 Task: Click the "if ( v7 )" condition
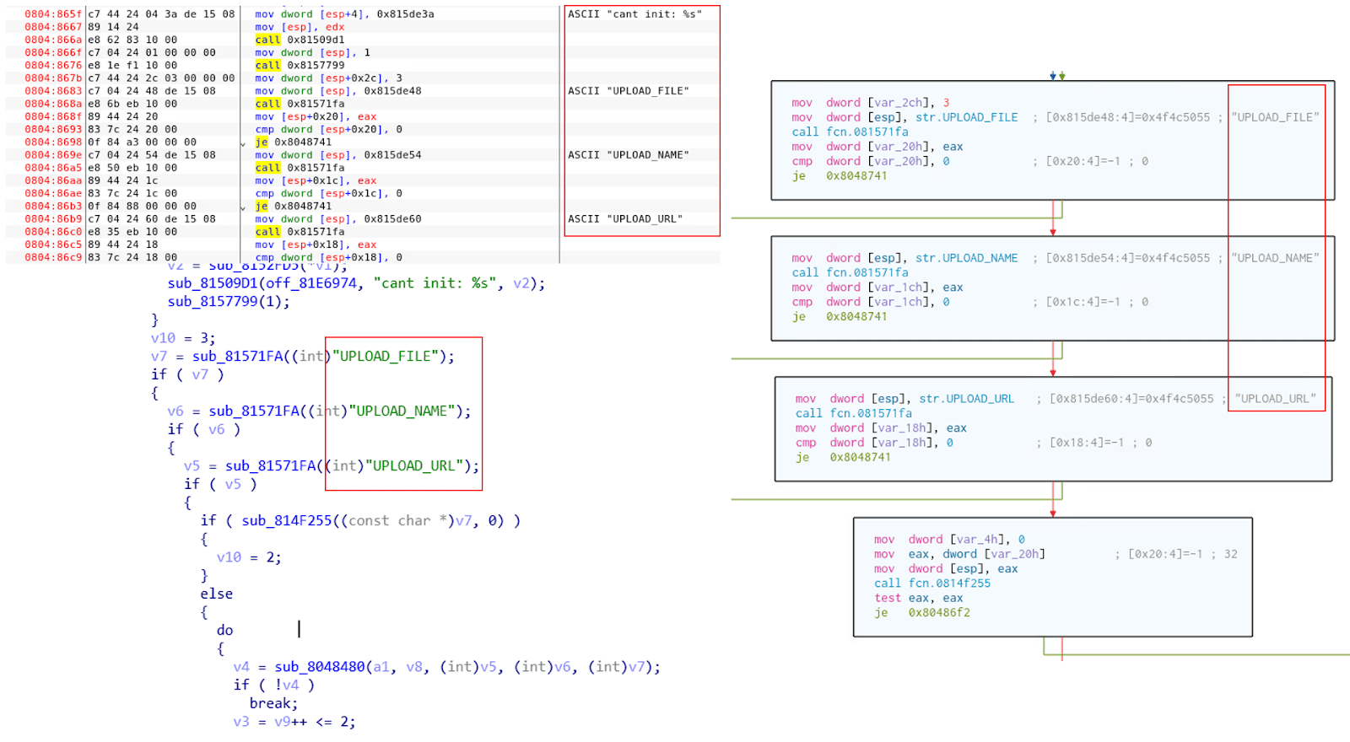point(187,374)
